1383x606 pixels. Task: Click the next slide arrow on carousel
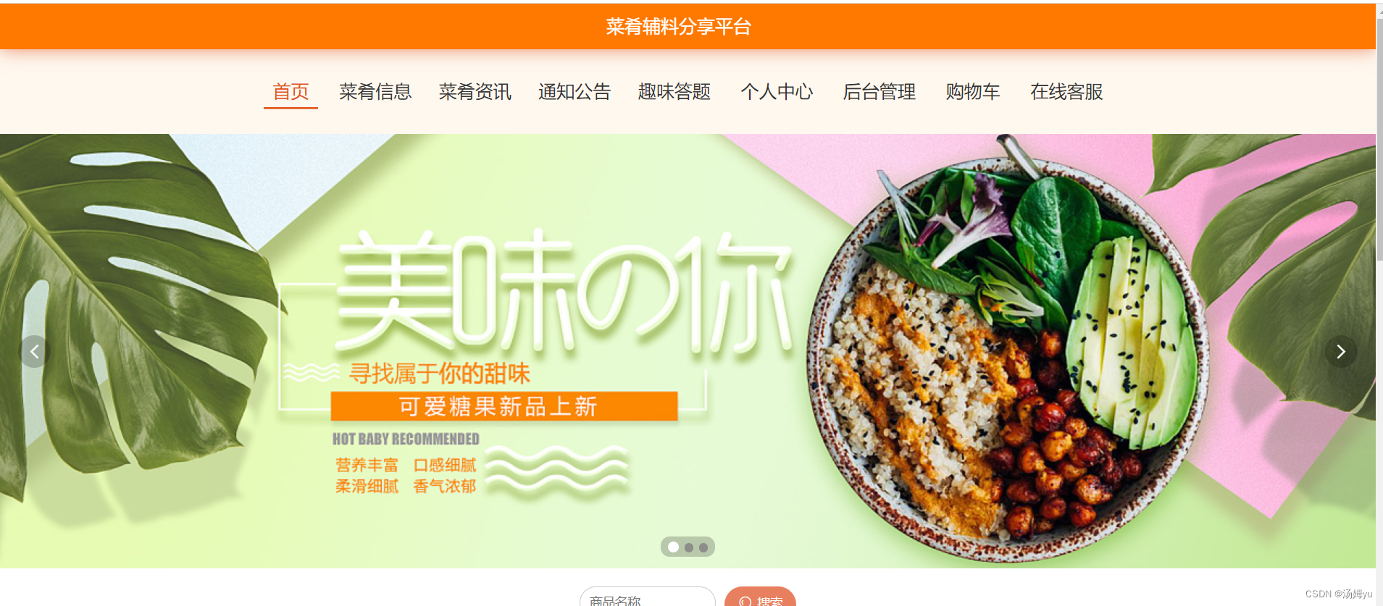point(1341,352)
